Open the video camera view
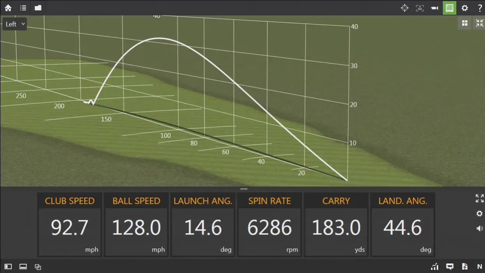 [x=434, y=8]
